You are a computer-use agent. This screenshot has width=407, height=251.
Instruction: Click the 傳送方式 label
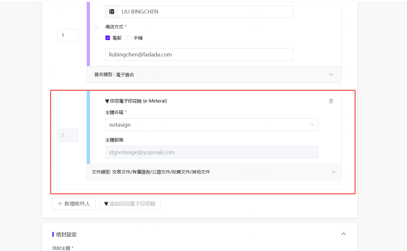pyautogui.click(x=114, y=27)
